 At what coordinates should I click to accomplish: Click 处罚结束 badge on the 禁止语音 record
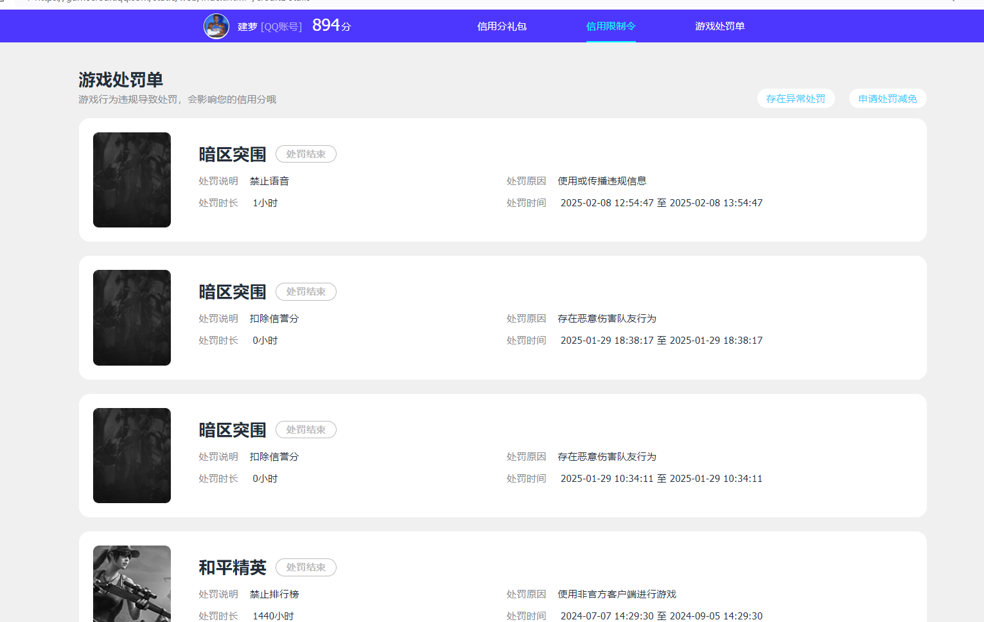coord(306,154)
